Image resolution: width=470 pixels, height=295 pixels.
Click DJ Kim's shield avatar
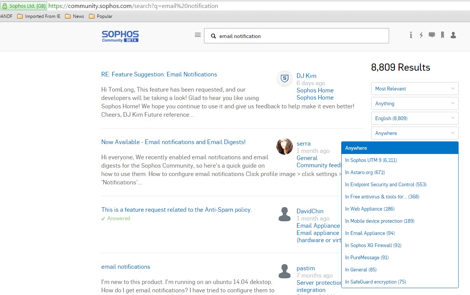(285, 79)
